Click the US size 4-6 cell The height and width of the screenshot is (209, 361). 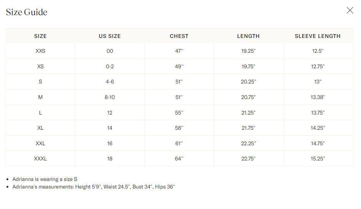pos(110,82)
